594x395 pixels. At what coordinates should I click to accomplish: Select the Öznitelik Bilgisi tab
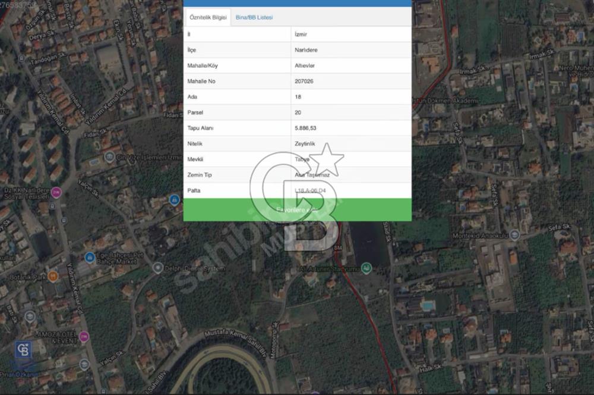pyautogui.click(x=208, y=18)
